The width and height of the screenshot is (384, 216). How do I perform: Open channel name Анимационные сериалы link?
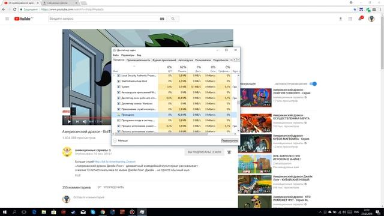91,150
